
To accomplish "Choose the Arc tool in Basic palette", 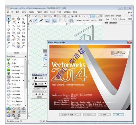I will [x=19, y=29].
